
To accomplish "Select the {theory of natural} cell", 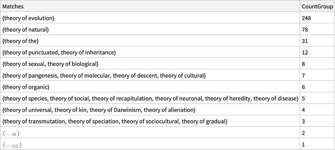I will tap(26, 30).
